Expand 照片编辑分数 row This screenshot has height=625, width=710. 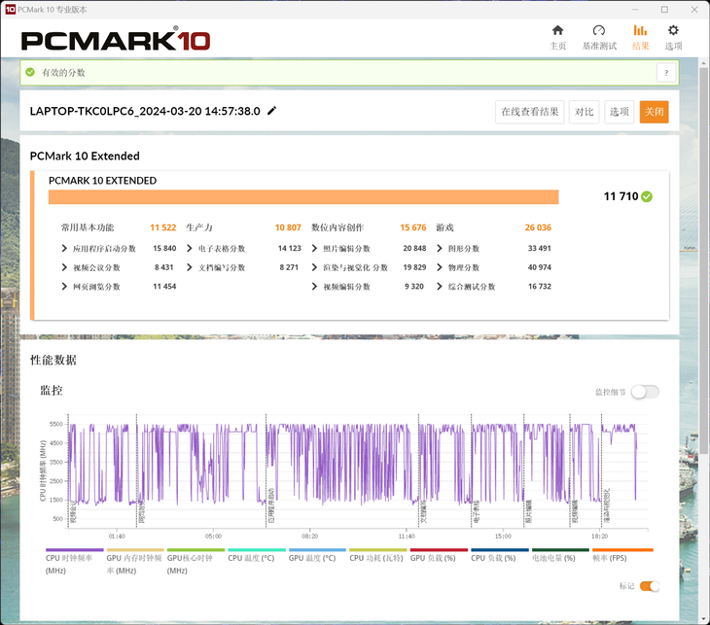point(315,248)
